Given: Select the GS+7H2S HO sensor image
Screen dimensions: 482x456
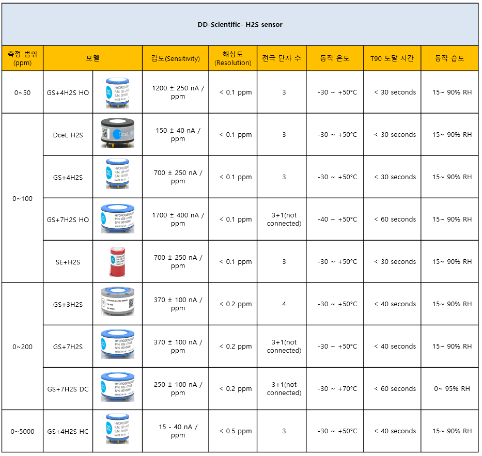Looking at the screenshot, I should click(117, 219).
